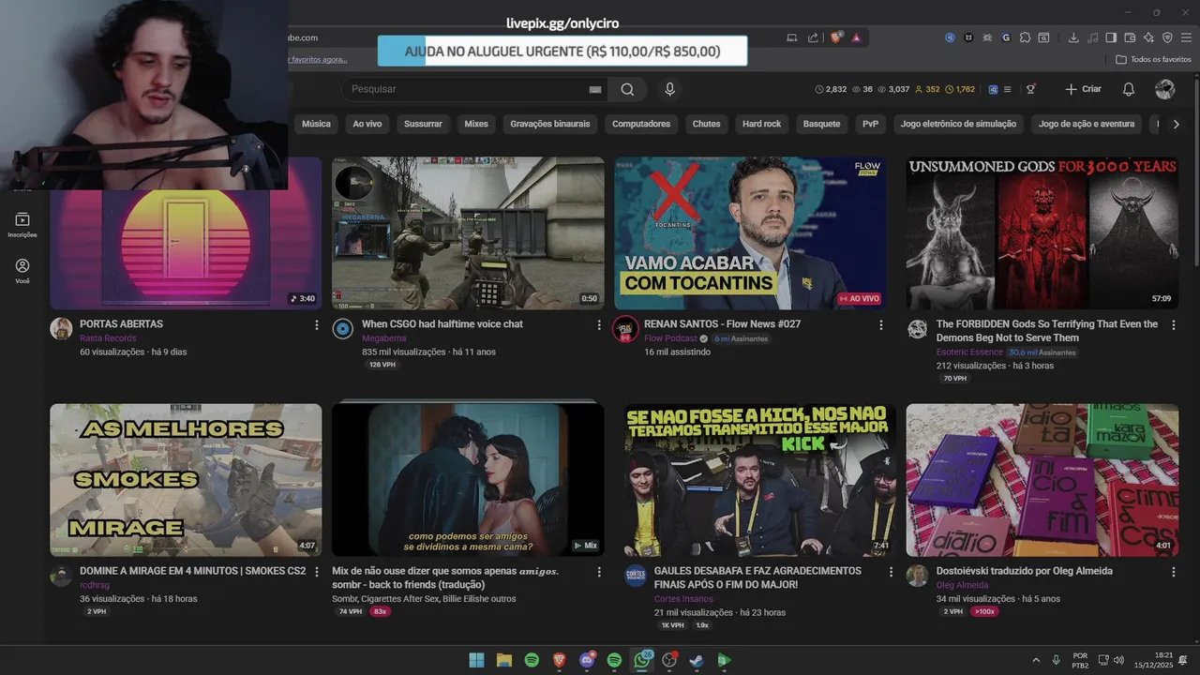Open the Leo AI sparkle icon
This screenshot has width=1200, height=675.
click(1148, 37)
